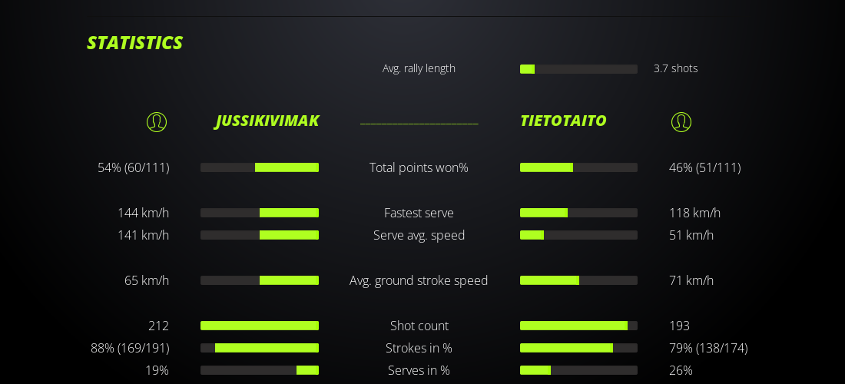This screenshot has height=384, width=845.
Task: Click Jussikivimak's Fastest serve bar
Action: coord(260,213)
